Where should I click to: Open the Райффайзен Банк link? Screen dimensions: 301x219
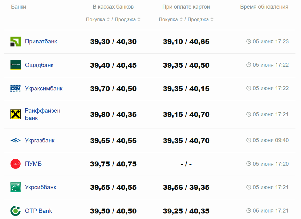coord(43,114)
